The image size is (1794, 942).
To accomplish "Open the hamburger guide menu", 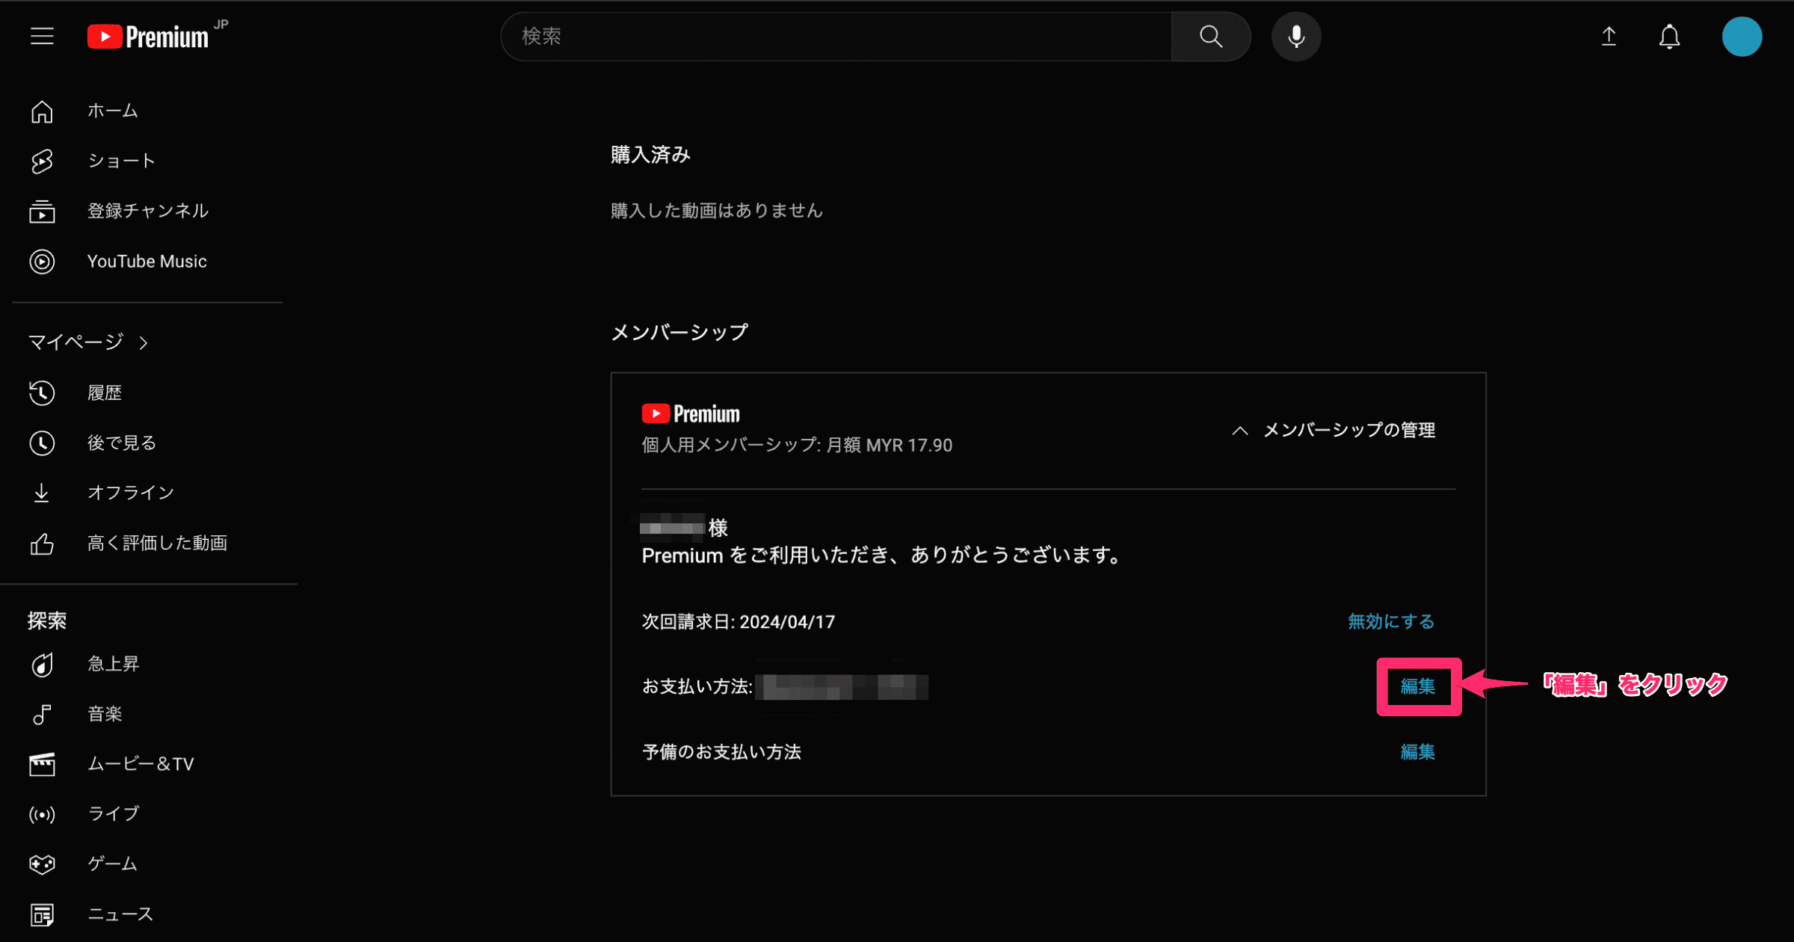I will tap(42, 36).
